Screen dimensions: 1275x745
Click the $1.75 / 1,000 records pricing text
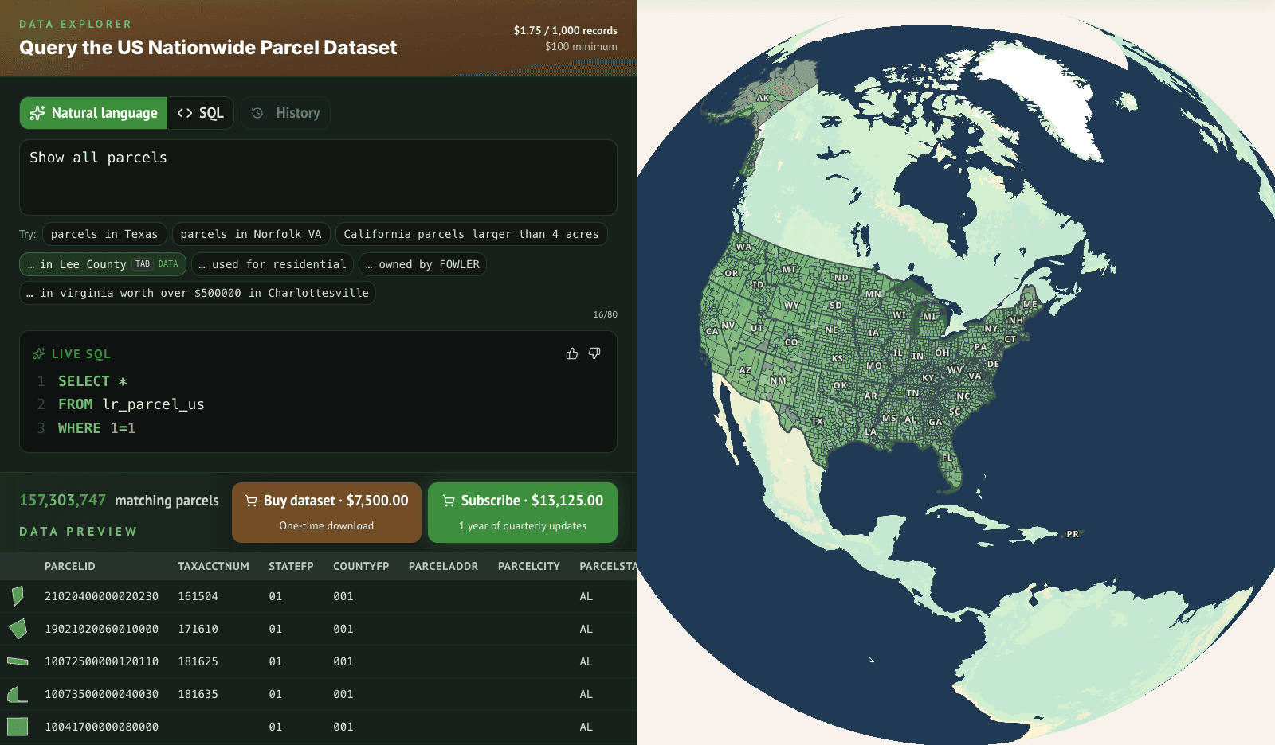pyautogui.click(x=566, y=30)
